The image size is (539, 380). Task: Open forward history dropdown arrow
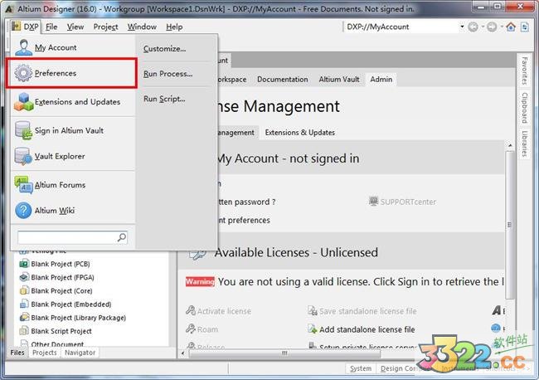pyautogui.click(x=502, y=27)
